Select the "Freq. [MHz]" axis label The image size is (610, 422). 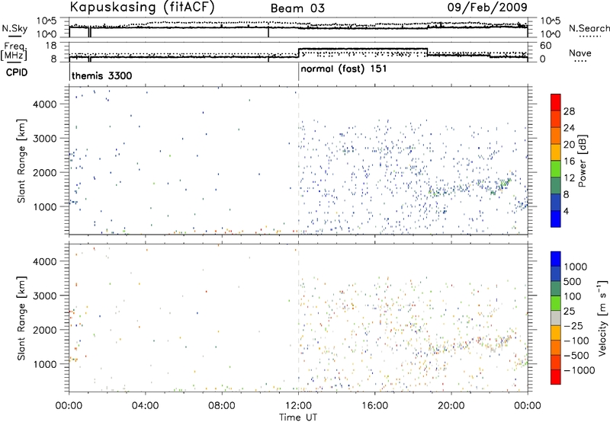(14, 51)
